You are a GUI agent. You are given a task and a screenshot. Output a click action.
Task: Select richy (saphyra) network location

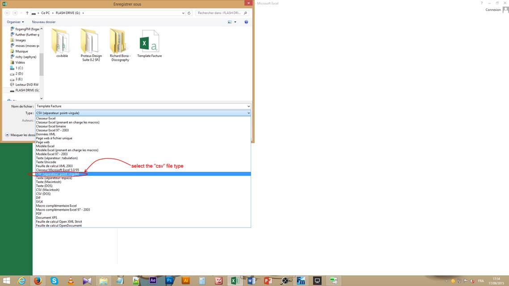click(25, 57)
